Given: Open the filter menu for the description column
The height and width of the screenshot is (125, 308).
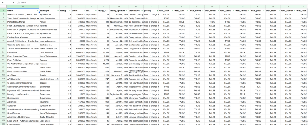Looking at the screenshot, I should (x=142, y=10).
